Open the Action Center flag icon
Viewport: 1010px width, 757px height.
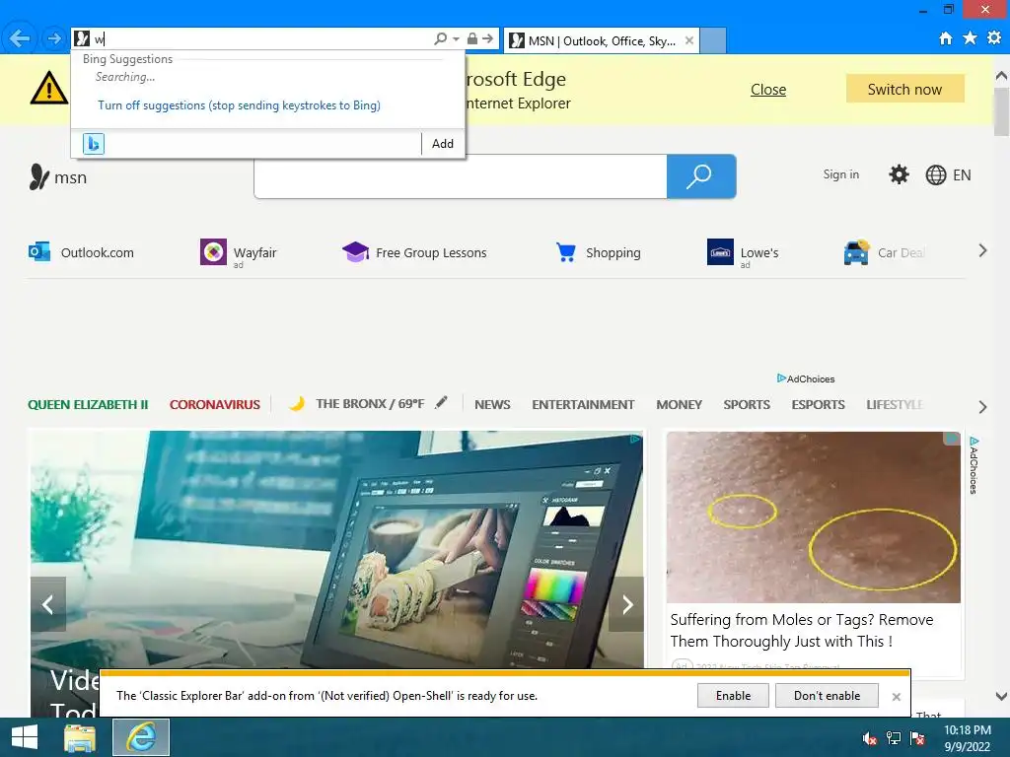click(x=917, y=738)
